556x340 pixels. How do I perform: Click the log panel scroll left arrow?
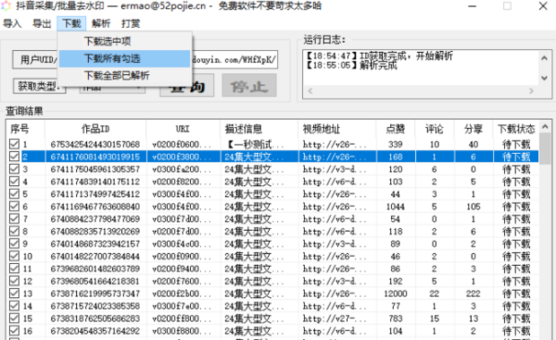(x=310, y=91)
